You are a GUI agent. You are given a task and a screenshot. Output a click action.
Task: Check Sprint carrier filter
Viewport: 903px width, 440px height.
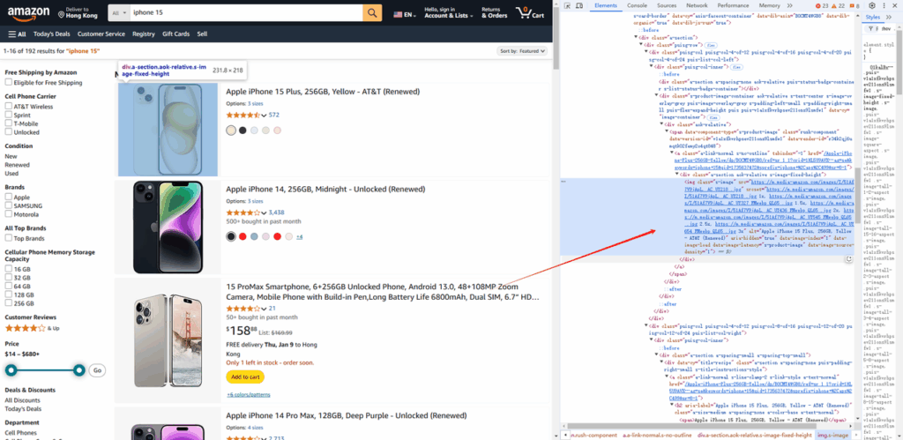[9, 116]
